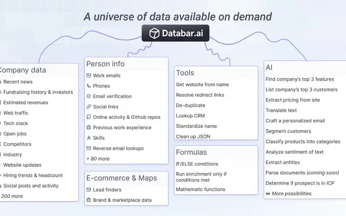Click the checkmark icon beside Email verification
Image resolution: width=346 pixels, height=216 pixels.
(x=89, y=96)
